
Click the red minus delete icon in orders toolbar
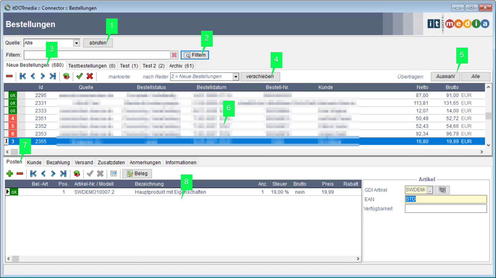click(x=9, y=76)
